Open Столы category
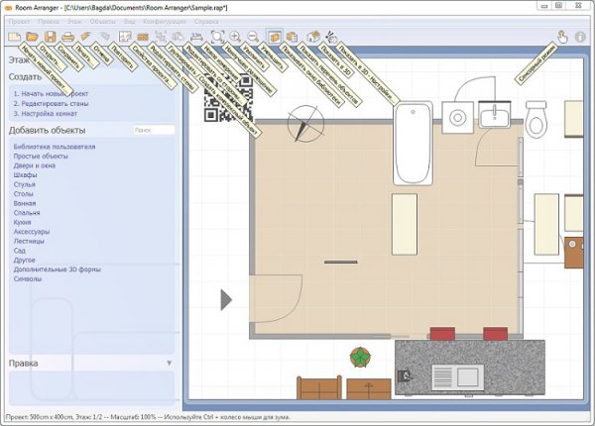Screen dimensions: 595x426 tap(24, 193)
